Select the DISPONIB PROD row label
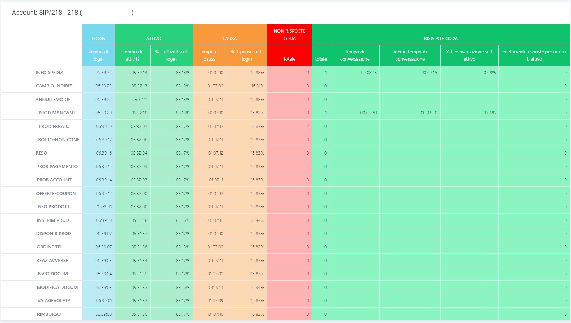This screenshot has width=571, height=323. click(54, 233)
